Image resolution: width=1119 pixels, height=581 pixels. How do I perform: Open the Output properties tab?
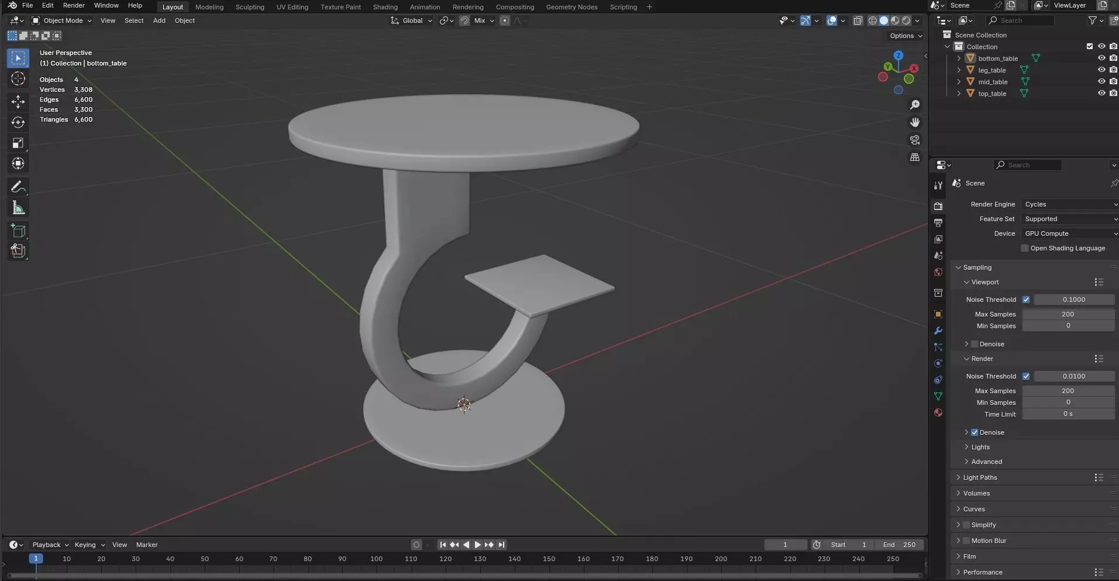click(938, 223)
